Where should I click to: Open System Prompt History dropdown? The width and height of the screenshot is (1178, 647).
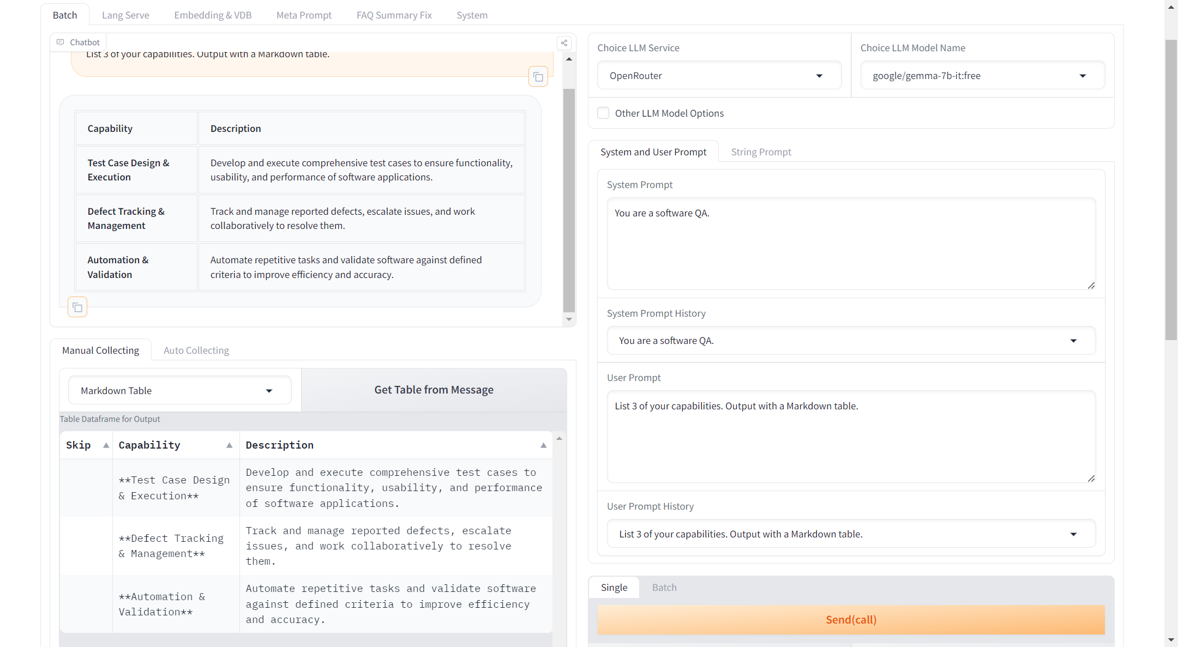point(851,341)
